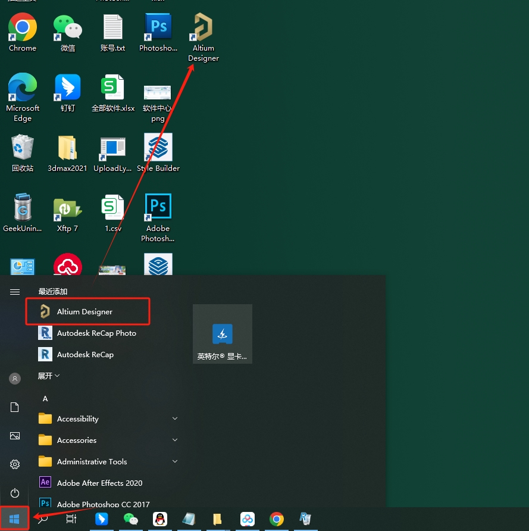529x531 pixels.
Task: Open the Style Builder shortcut
Action: coord(158,152)
